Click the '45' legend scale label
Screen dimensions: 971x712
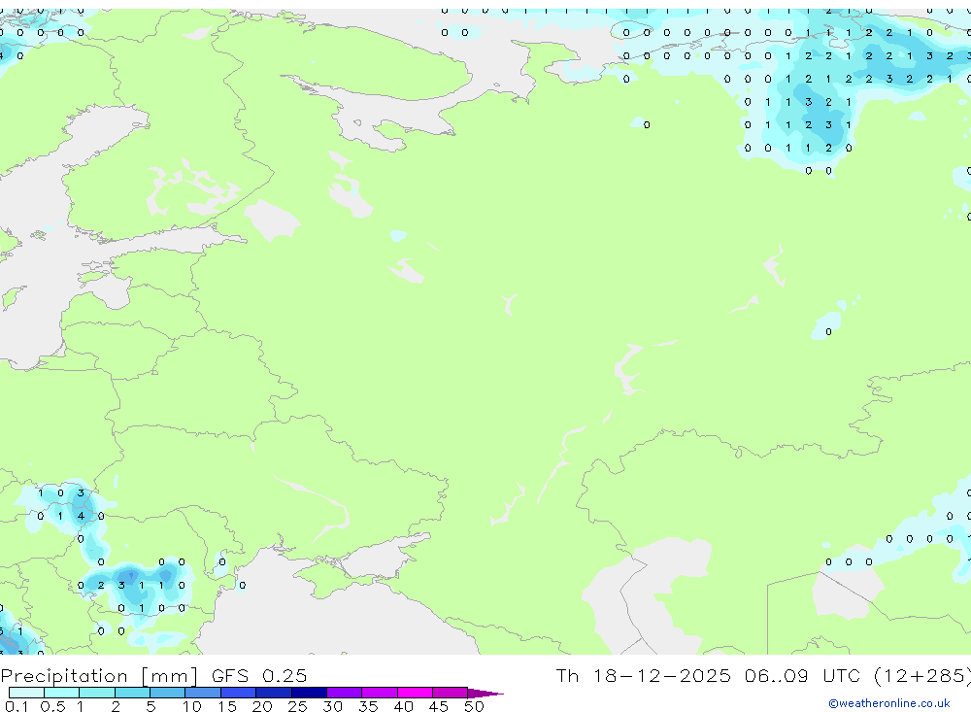pos(439,706)
